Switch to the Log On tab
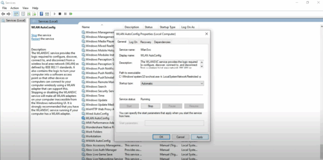This screenshot has height=160, width=323. [133, 42]
